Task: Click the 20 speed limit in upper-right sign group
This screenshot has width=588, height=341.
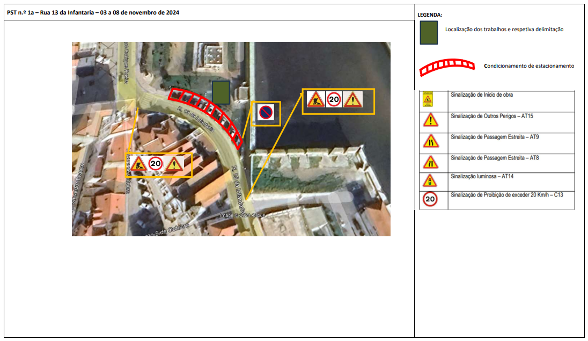Action: point(334,99)
